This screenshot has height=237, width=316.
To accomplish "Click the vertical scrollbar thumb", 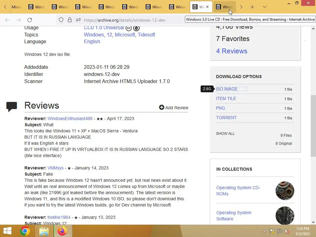I will (313, 126).
